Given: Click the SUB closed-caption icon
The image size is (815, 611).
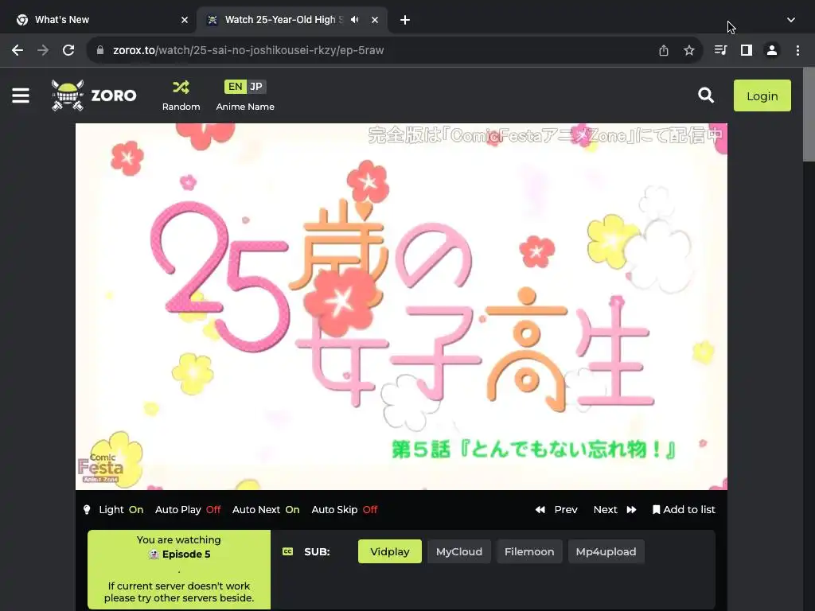Looking at the screenshot, I should click(287, 552).
